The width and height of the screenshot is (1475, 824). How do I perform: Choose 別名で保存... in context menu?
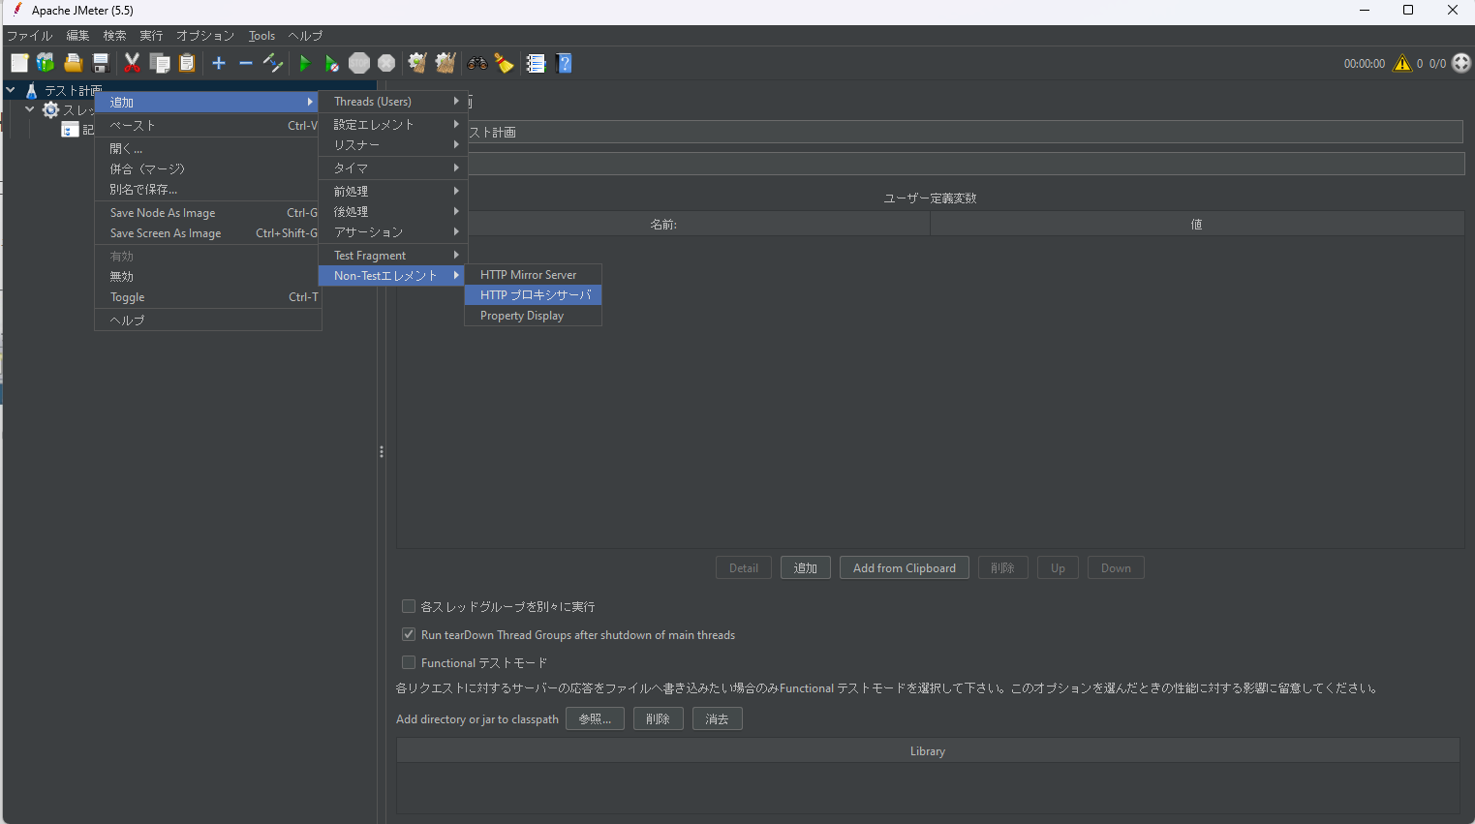[208, 189]
